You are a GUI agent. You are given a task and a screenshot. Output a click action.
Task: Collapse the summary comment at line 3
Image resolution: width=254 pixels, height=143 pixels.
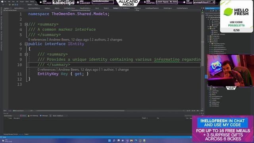26,24
